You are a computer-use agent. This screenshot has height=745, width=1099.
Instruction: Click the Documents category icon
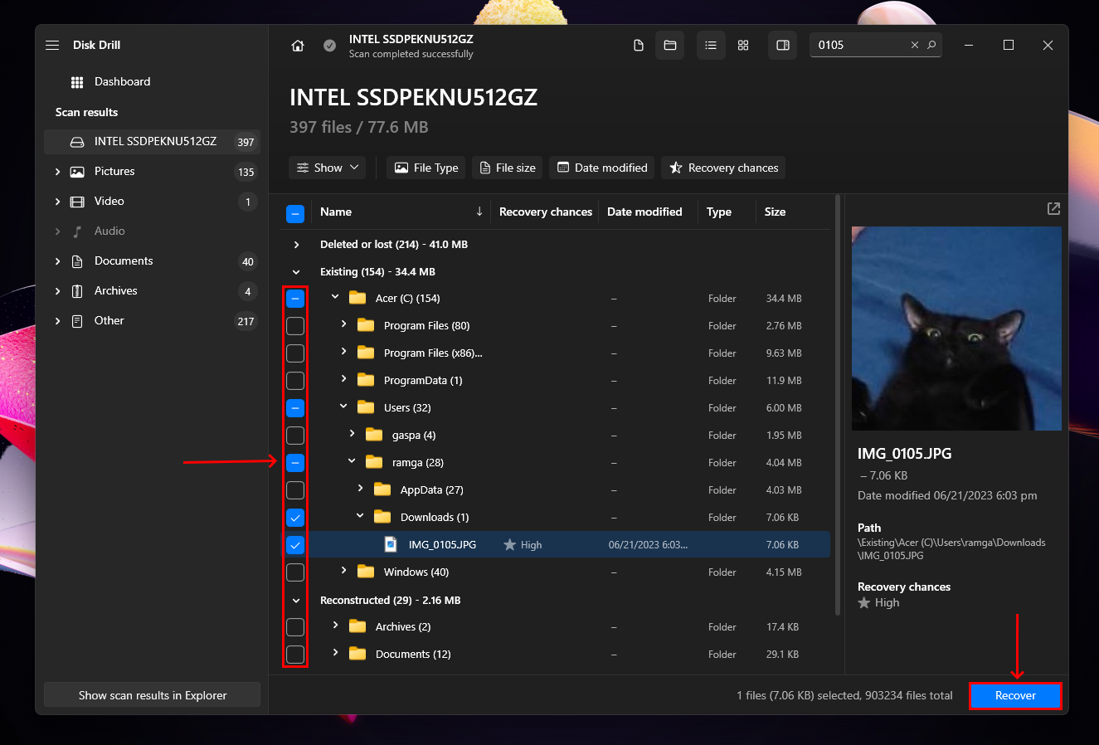77,261
